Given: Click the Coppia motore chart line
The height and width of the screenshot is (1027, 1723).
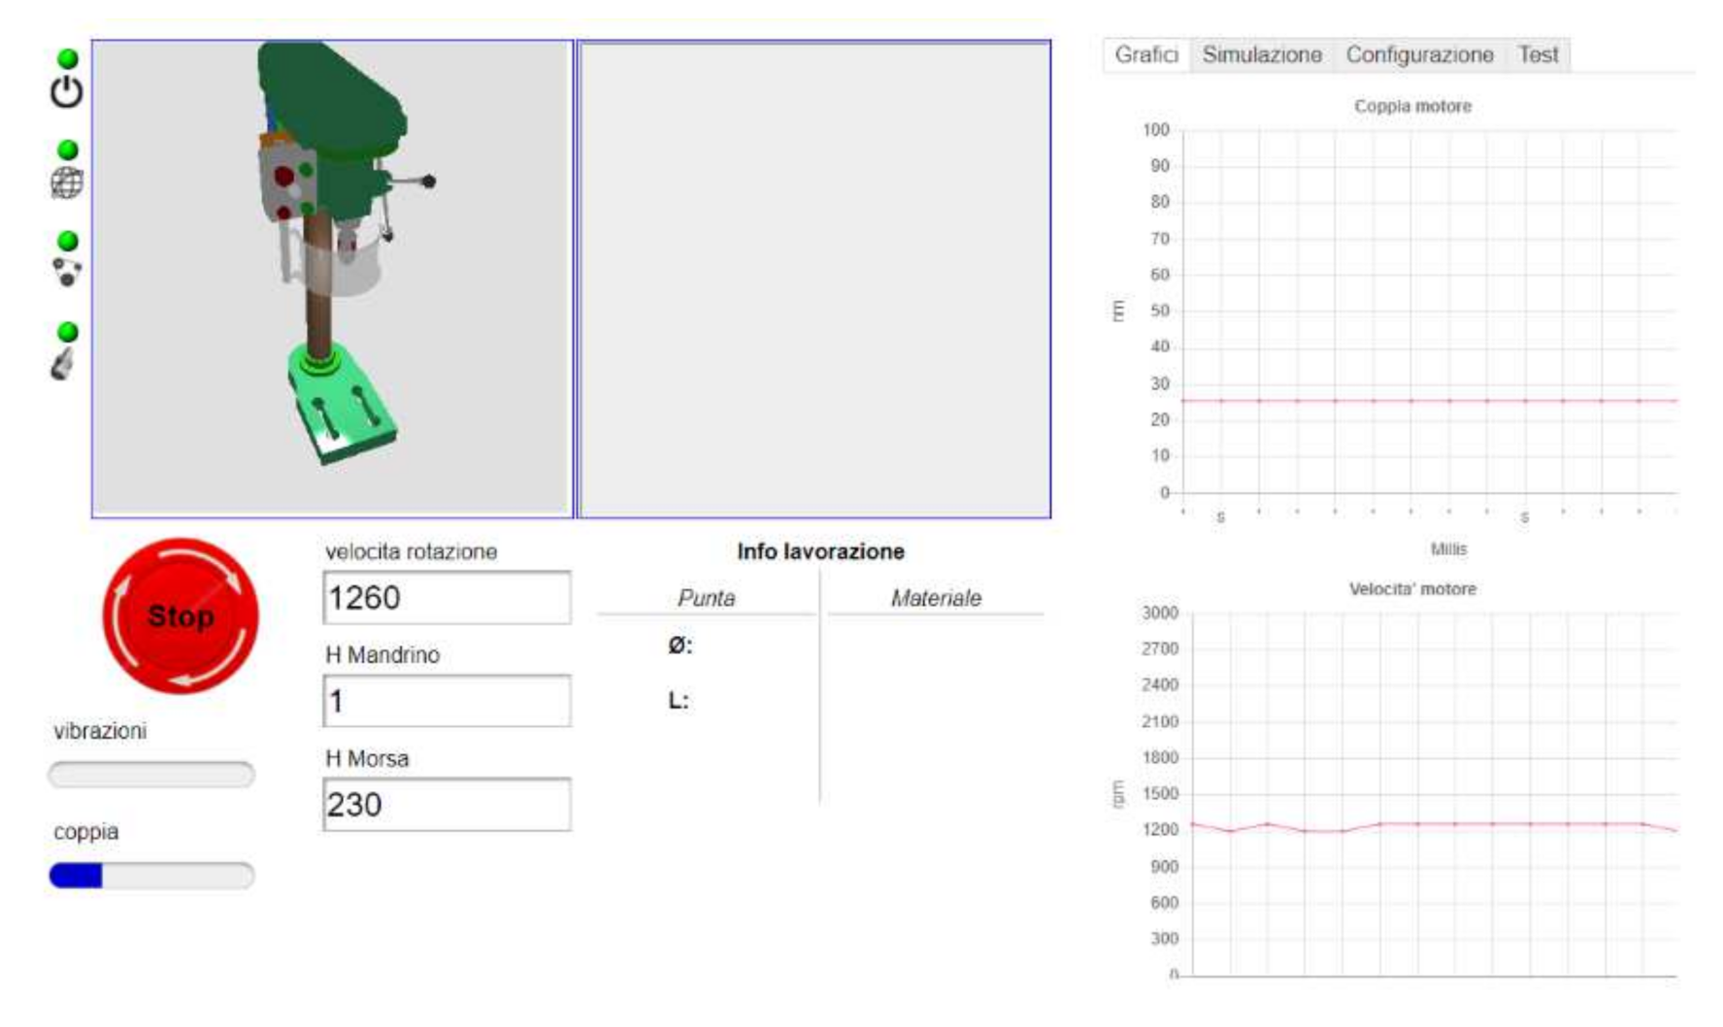Looking at the screenshot, I should tap(1429, 401).
